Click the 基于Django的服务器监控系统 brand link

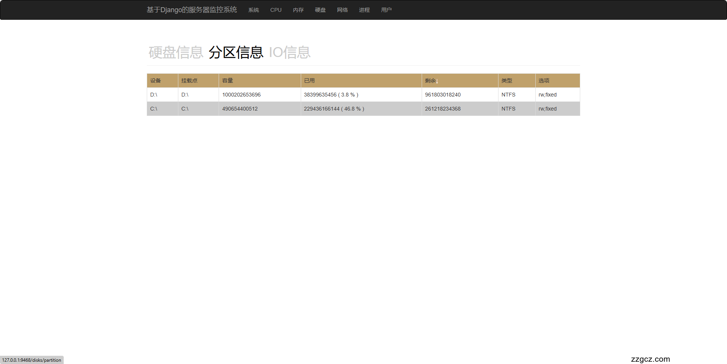click(x=192, y=10)
